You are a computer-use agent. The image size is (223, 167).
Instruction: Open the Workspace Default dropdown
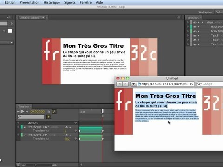click(x=219, y=12)
